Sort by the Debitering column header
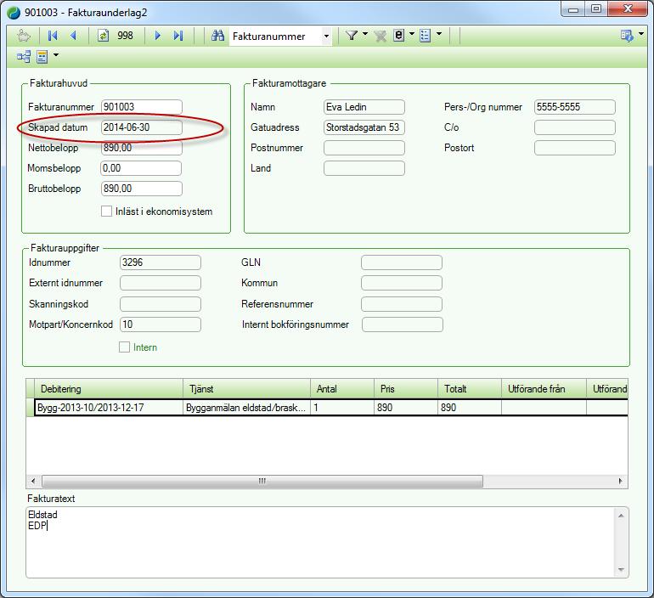Image resolution: width=654 pixels, height=598 pixels. click(x=109, y=389)
